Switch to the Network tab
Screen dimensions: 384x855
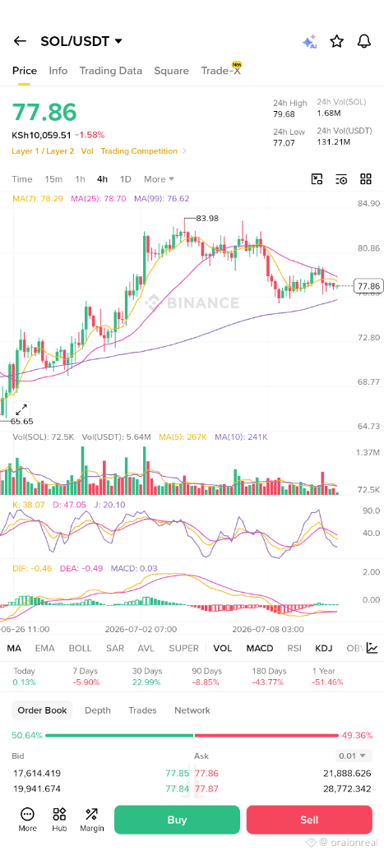tap(192, 710)
